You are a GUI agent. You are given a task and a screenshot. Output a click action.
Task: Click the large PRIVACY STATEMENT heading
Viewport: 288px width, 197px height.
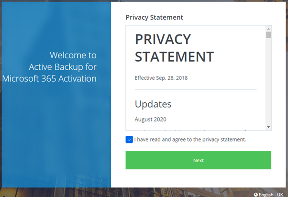[x=174, y=48]
